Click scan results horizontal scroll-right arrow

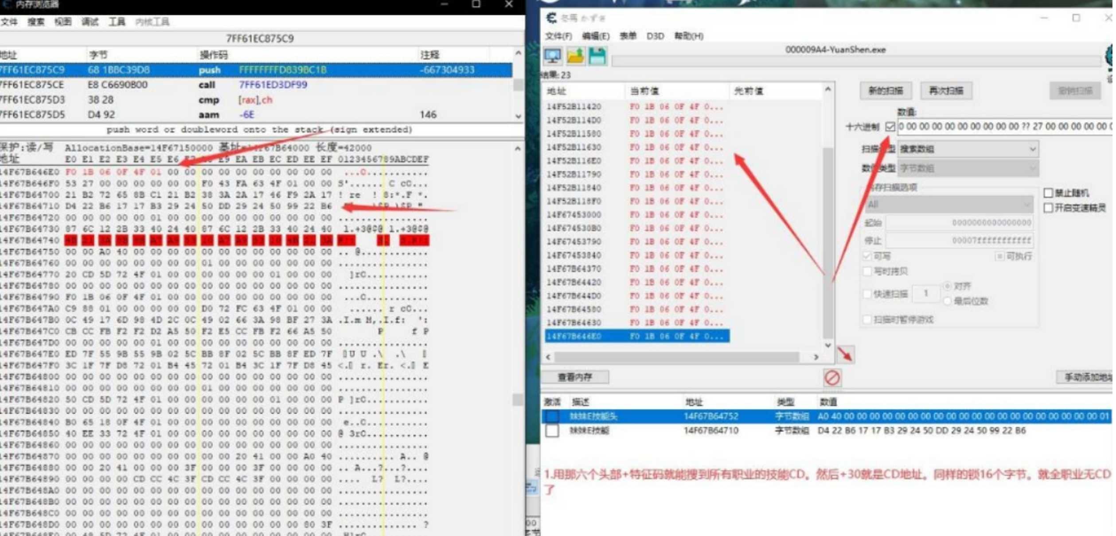(816, 357)
